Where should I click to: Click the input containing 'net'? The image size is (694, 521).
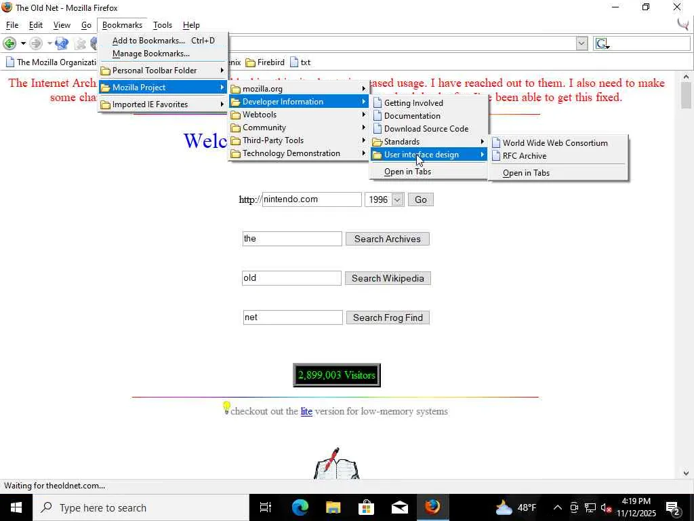[293, 317]
